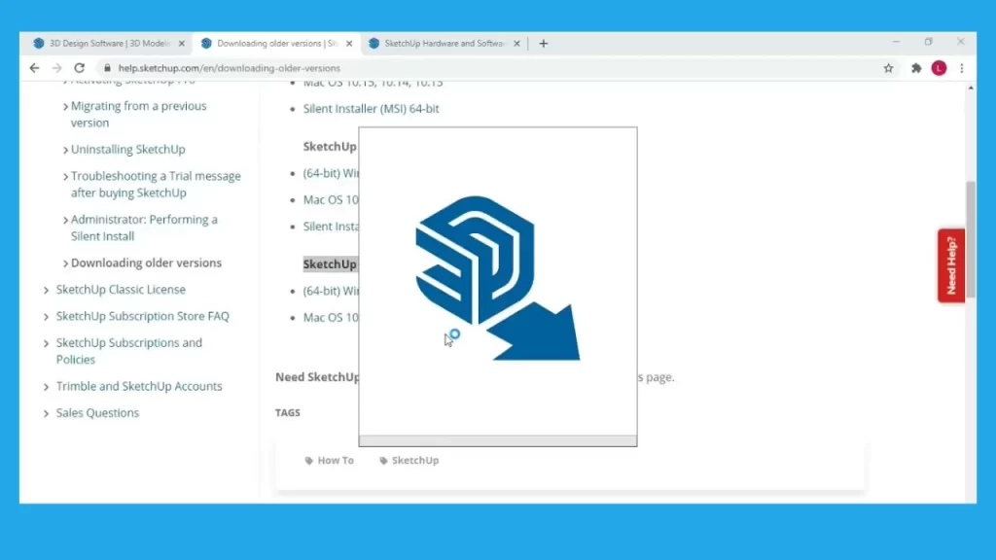Click chevron beside Downloading older versions
This screenshot has height=560, width=996.
[x=65, y=263]
